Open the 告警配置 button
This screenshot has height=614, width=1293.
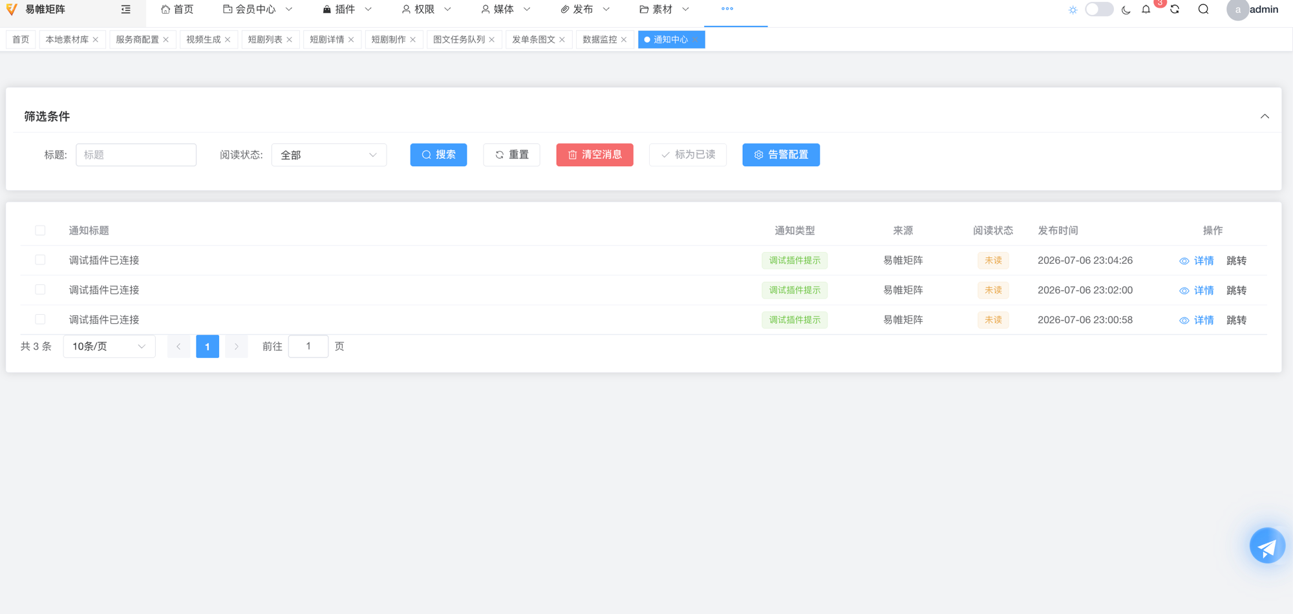781,155
